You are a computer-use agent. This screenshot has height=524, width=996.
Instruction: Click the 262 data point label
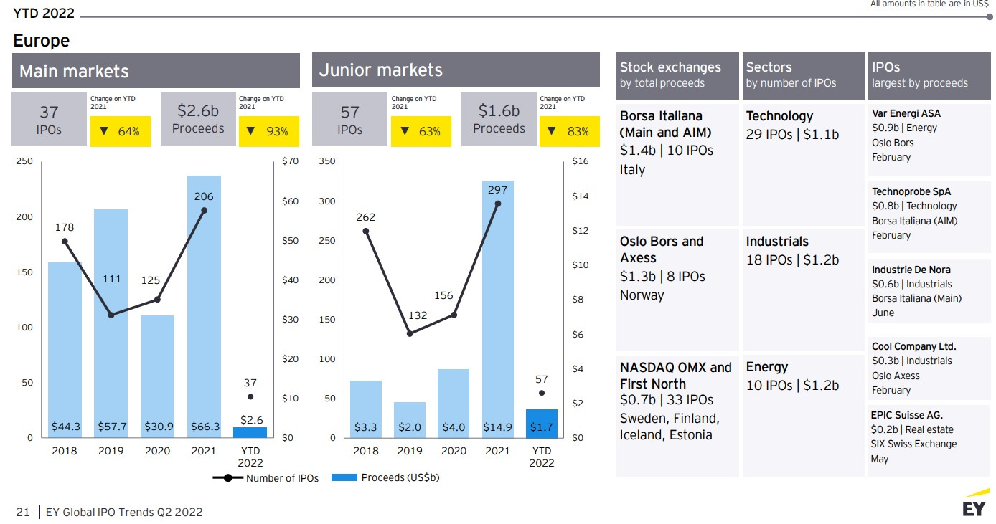pos(365,217)
